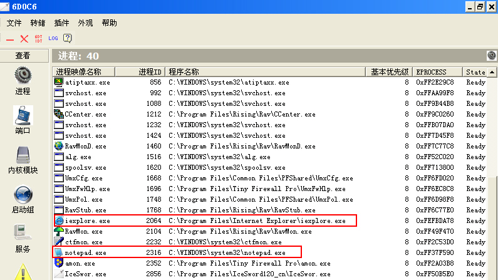Open the 外观 menu
The height and width of the screenshot is (280, 498).
coord(85,23)
